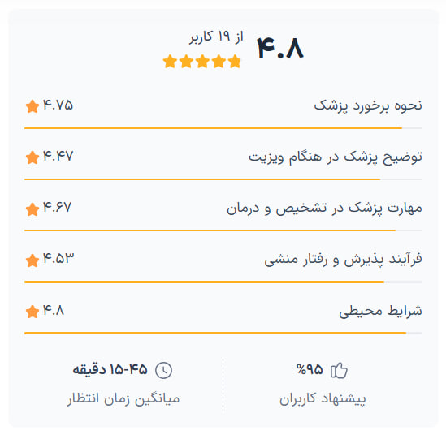Click the پیشنهاد کاربران label
Image resolution: width=446 pixels, height=439 pixels.
[x=323, y=399]
